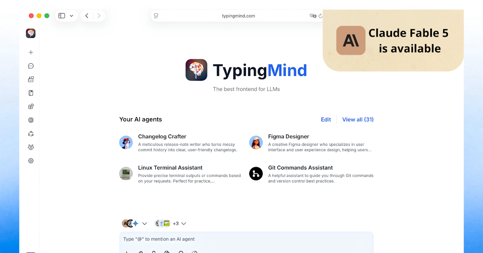Viewport: 483px width, 253px height.
Task: Start a new chat with the plus icon
Action: click(x=31, y=52)
